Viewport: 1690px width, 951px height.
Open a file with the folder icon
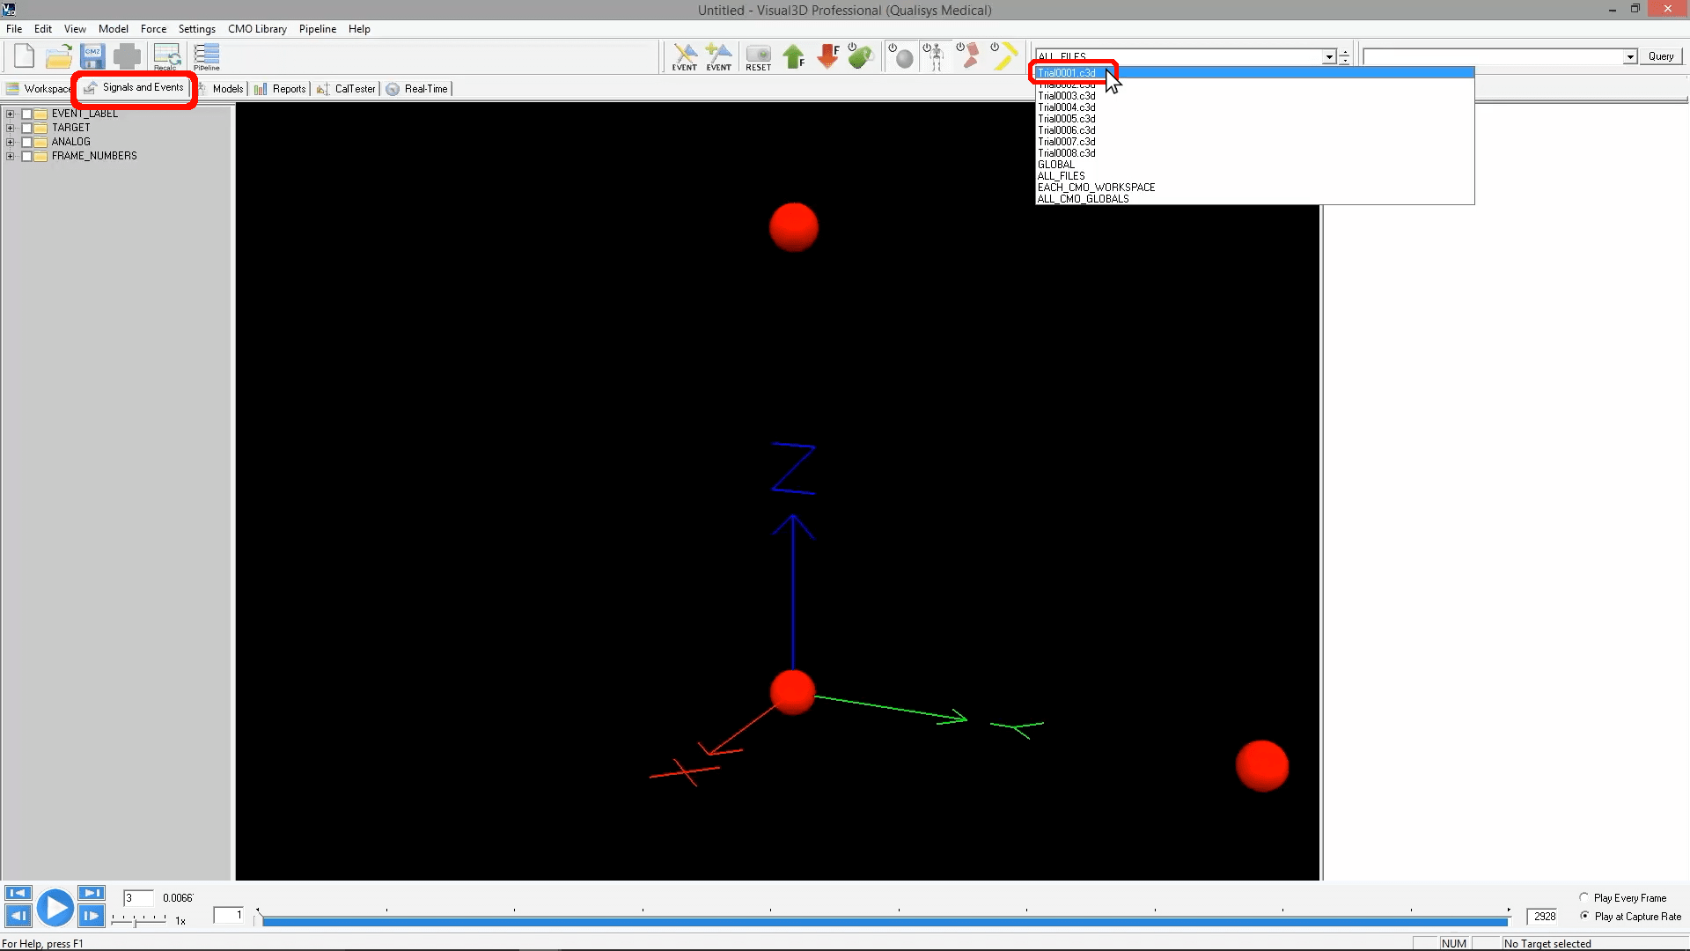pos(58,56)
